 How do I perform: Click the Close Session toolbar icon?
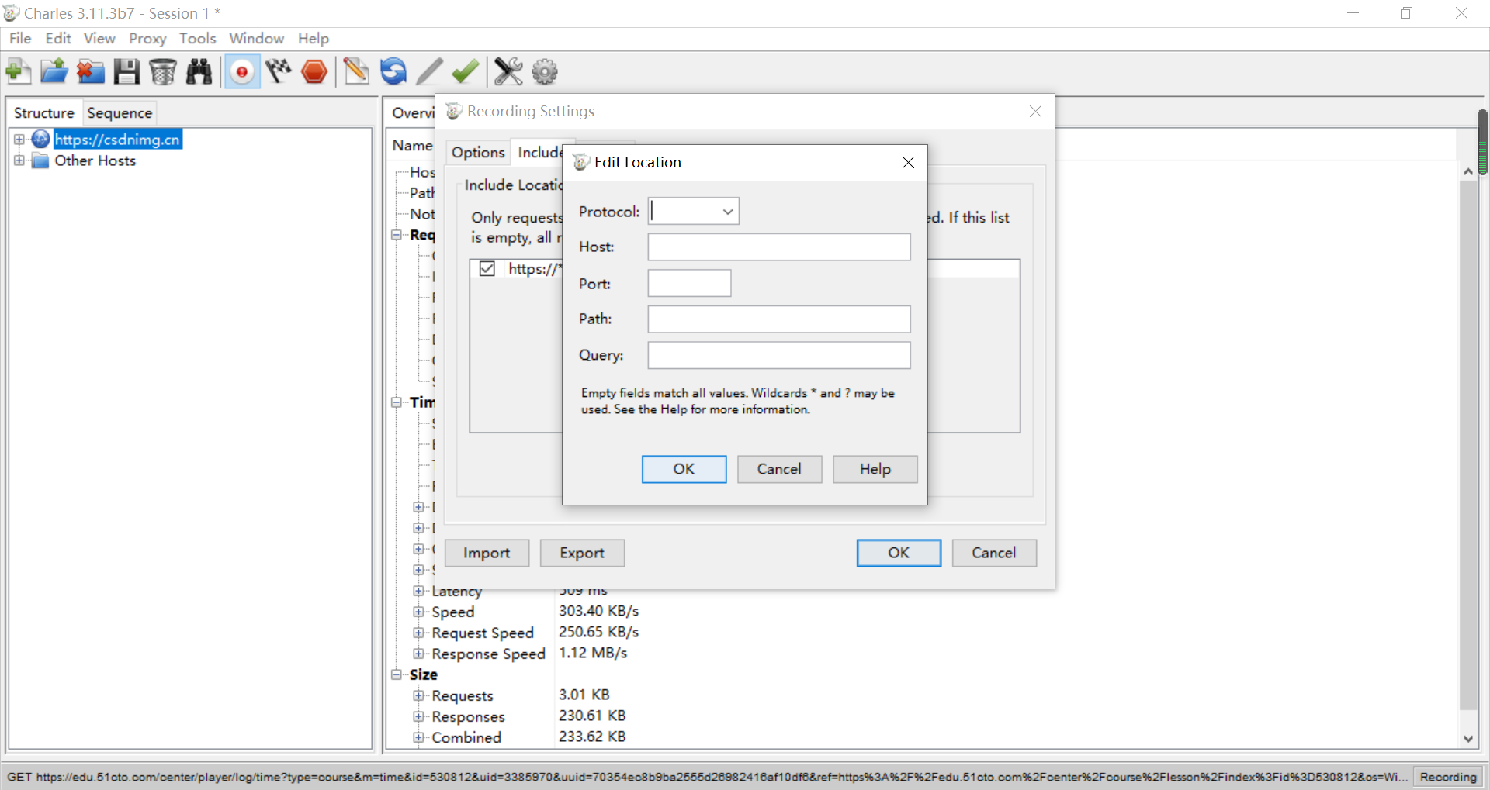90,72
